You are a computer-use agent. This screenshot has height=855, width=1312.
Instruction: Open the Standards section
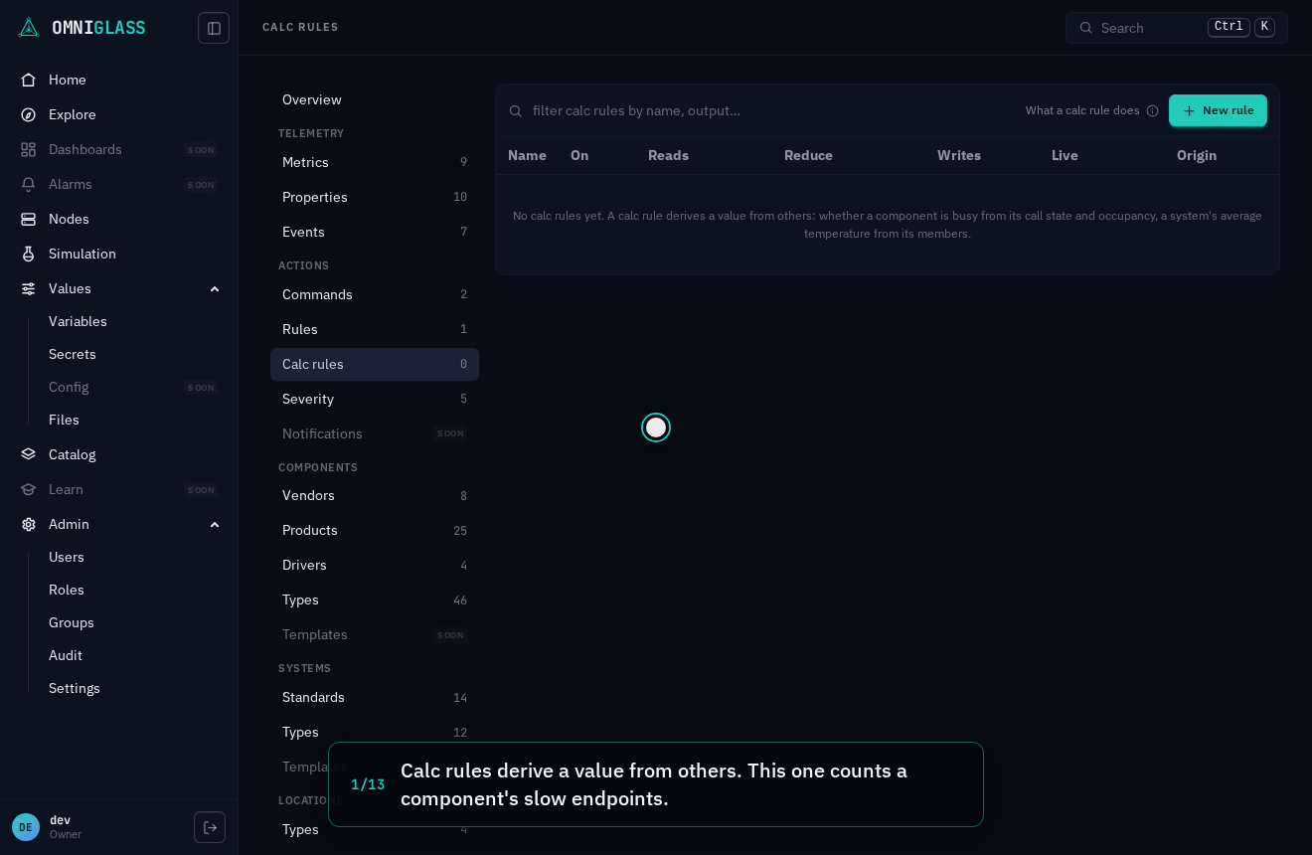point(375,697)
